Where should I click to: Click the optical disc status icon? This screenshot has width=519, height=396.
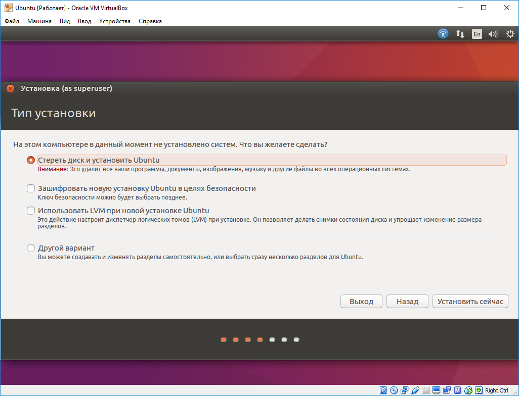click(x=394, y=390)
